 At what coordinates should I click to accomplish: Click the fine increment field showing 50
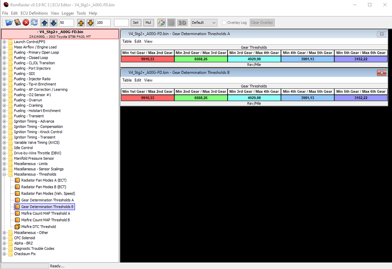[x=66, y=23]
